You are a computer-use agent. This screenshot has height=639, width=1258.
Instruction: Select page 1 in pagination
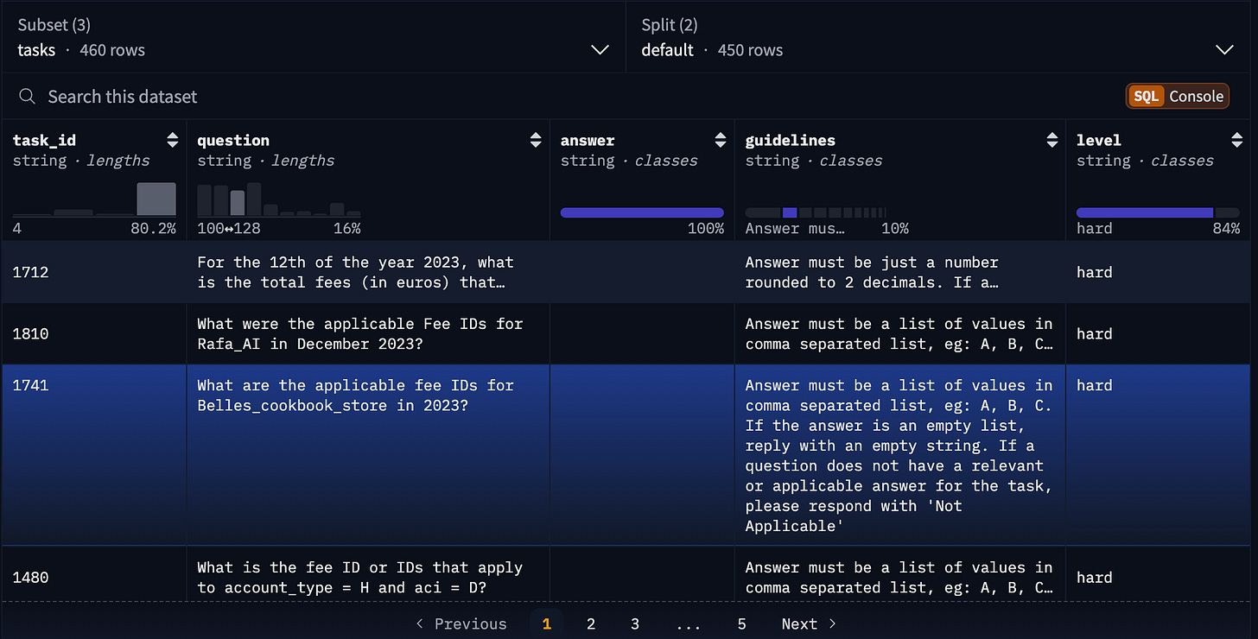tap(546, 623)
